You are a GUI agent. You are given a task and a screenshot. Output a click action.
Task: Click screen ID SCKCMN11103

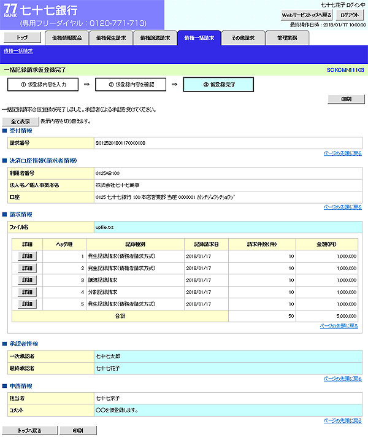[x=345, y=70]
